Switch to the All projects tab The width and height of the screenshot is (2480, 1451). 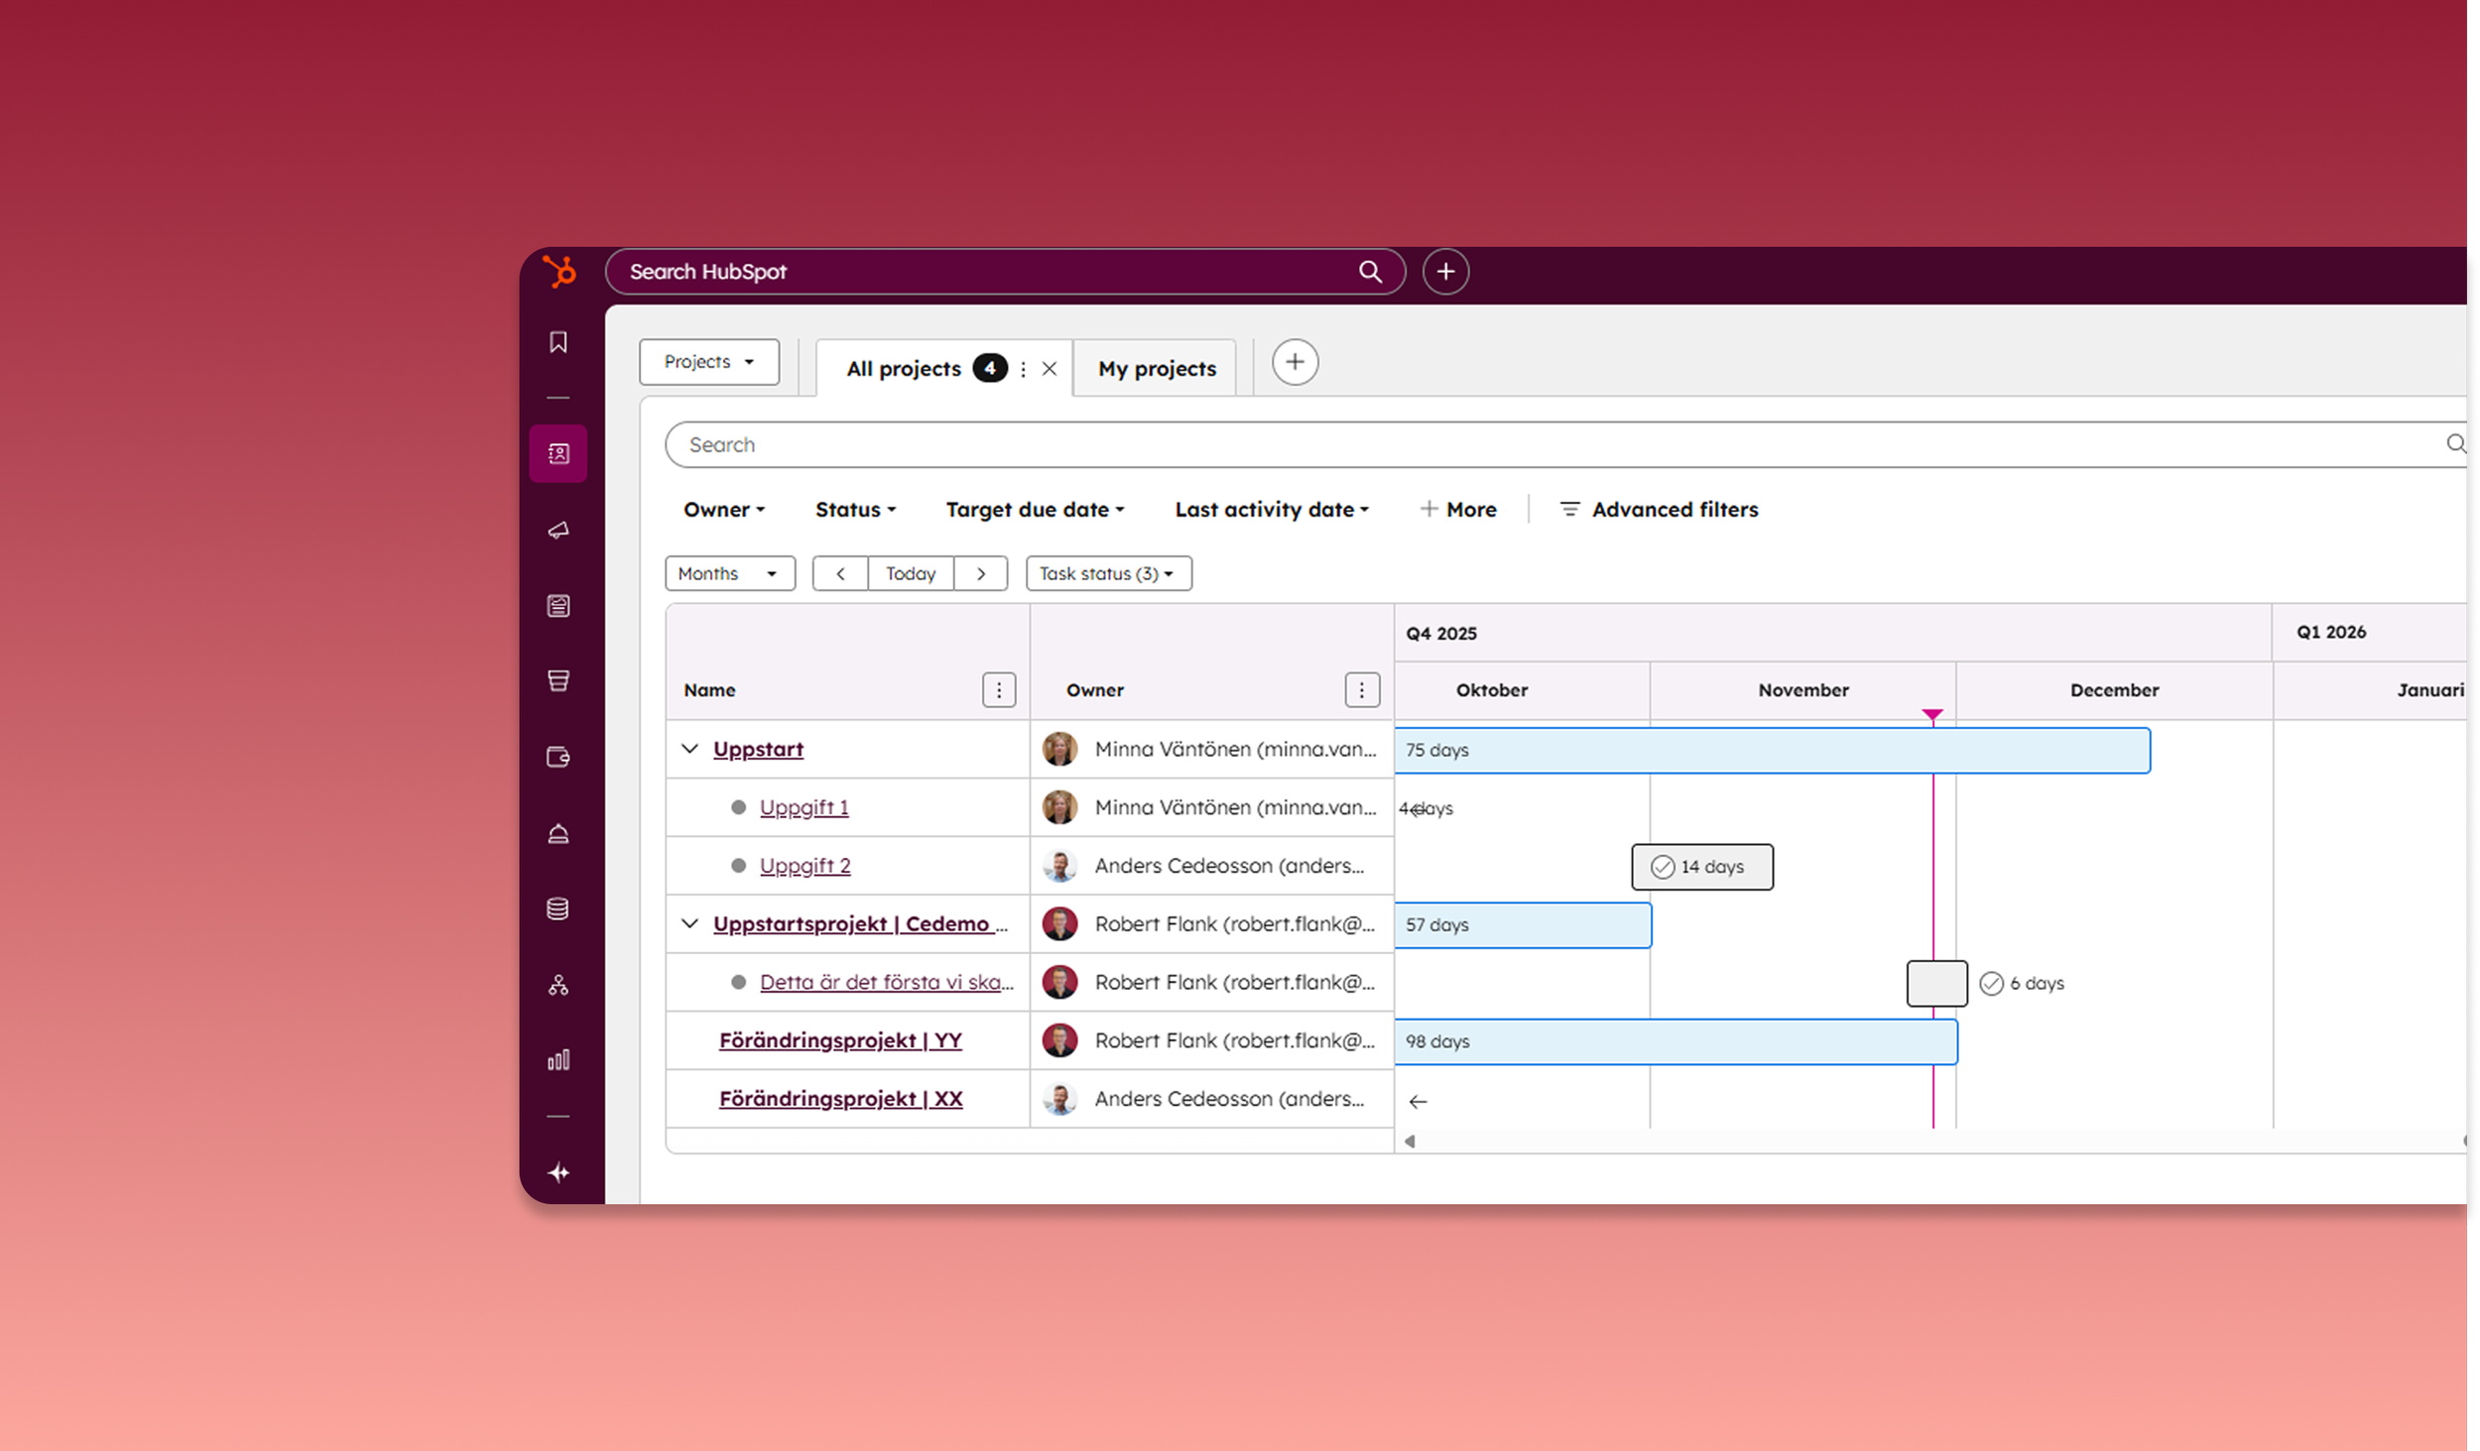tap(904, 369)
